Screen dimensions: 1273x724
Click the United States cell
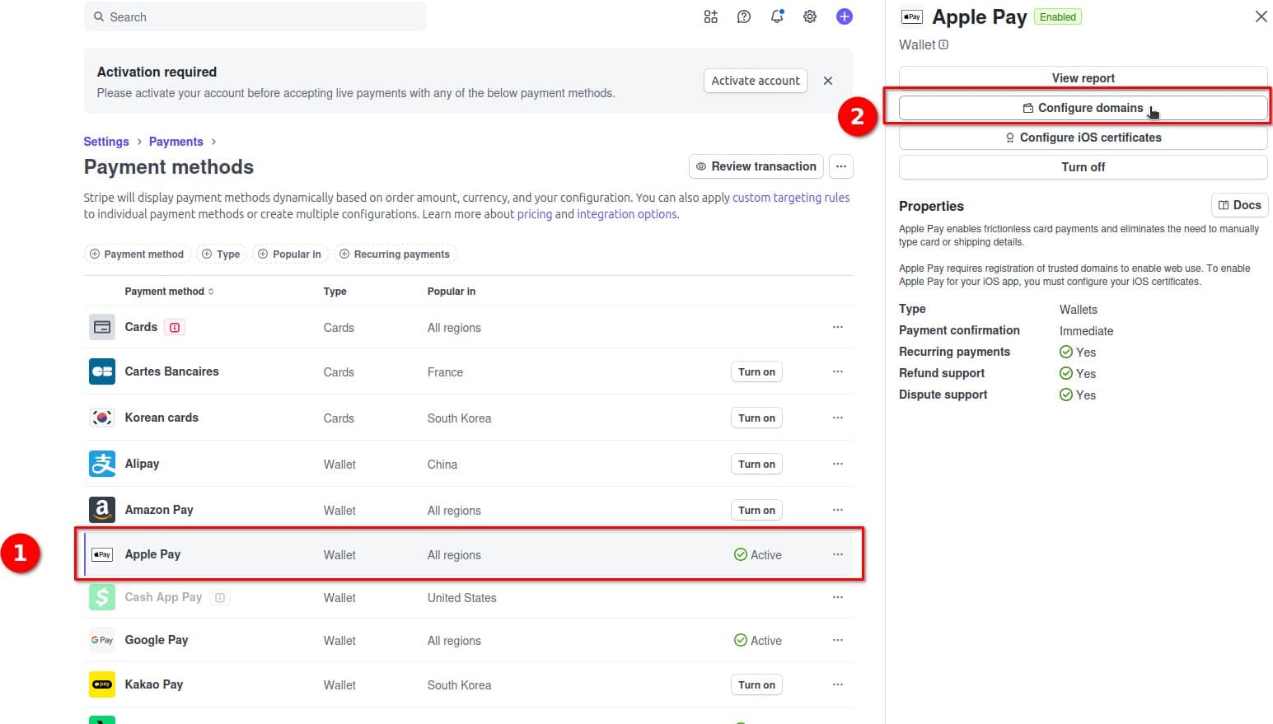(461, 598)
